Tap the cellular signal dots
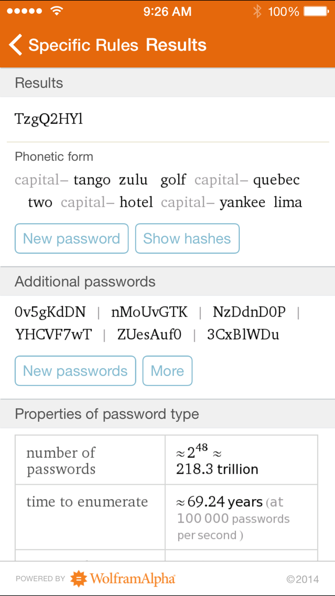The height and width of the screenshot is (596, 335). tap(24, 11)
